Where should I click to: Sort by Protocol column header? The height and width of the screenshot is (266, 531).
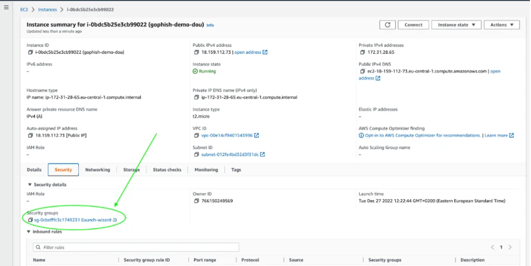pyautogui.click(x=250, y=260)
